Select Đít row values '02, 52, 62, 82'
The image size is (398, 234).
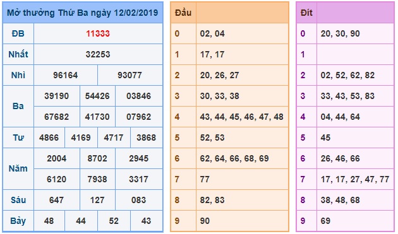pos(347,75)
